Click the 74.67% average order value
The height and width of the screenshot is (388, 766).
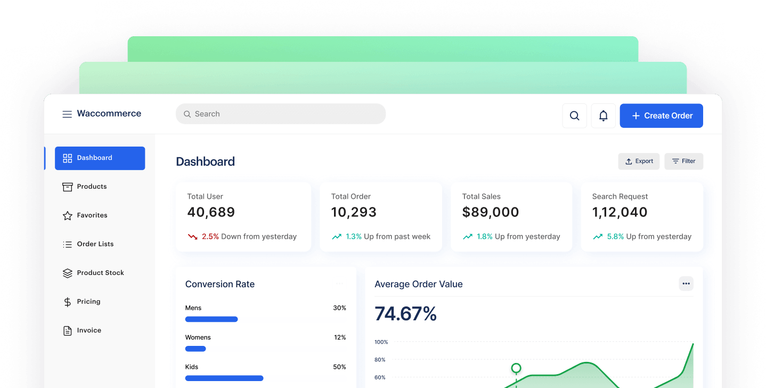[x=406, y=314]
